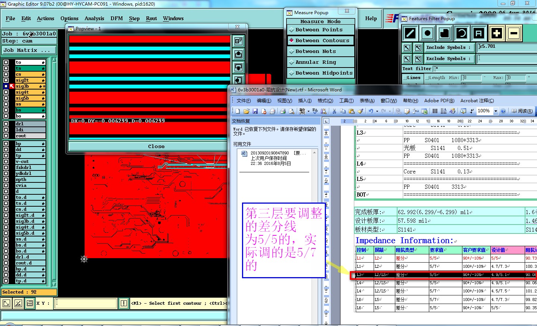537x326 pixels.
Task: Open the Word zoom 100% dropdown
Action: (x=496, y=111)
